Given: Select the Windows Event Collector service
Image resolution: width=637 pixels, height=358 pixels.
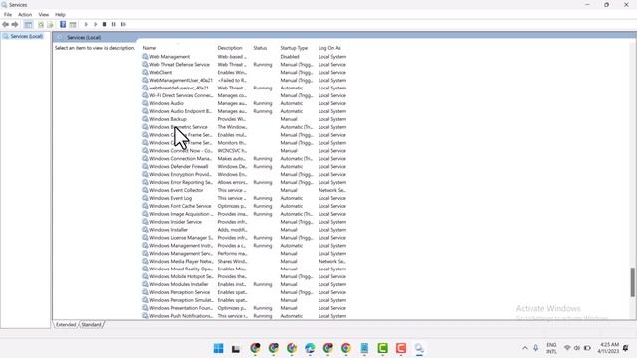Looking at the screenshot, I should [x=245, y=190].
